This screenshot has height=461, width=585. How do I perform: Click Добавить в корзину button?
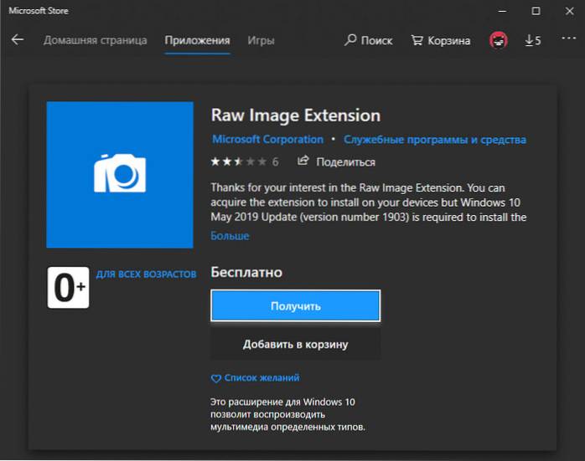(x=295, y=344)
